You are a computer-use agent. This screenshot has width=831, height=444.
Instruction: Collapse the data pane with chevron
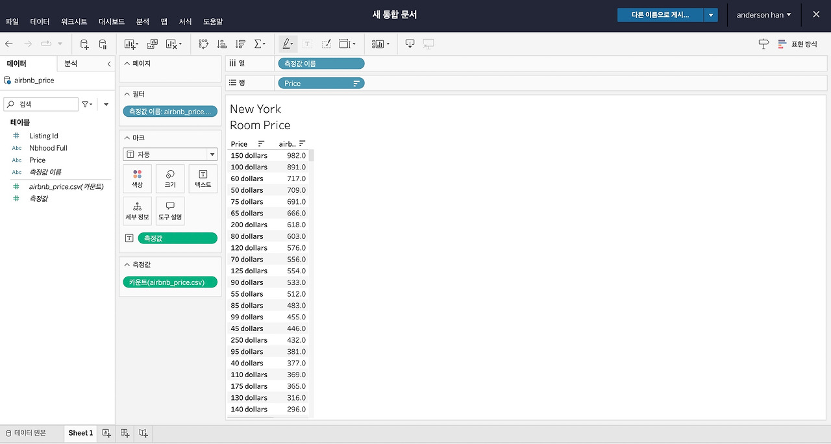[109, 64]
